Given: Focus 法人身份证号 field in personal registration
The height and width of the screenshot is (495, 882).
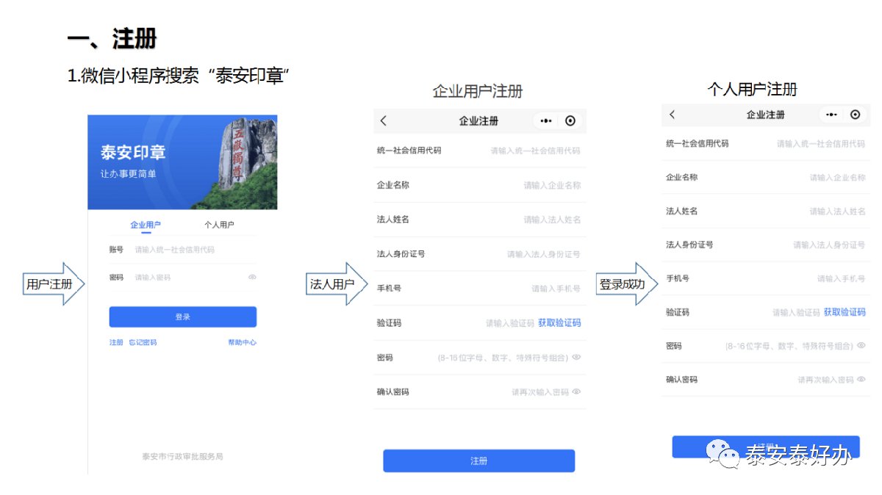Looking at the screenshot, I should pos(765,245).
